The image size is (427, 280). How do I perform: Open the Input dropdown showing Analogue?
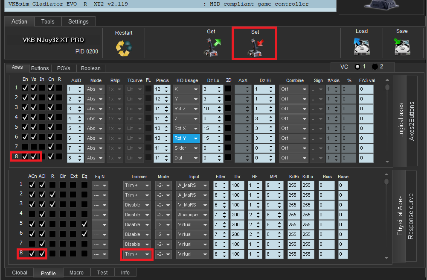coord(192,215)
